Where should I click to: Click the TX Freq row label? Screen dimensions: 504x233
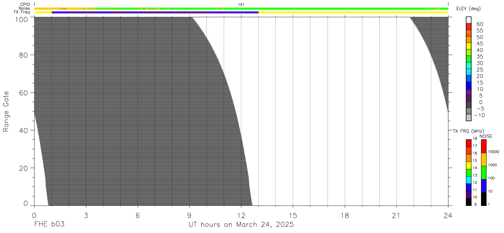(22, 12)
